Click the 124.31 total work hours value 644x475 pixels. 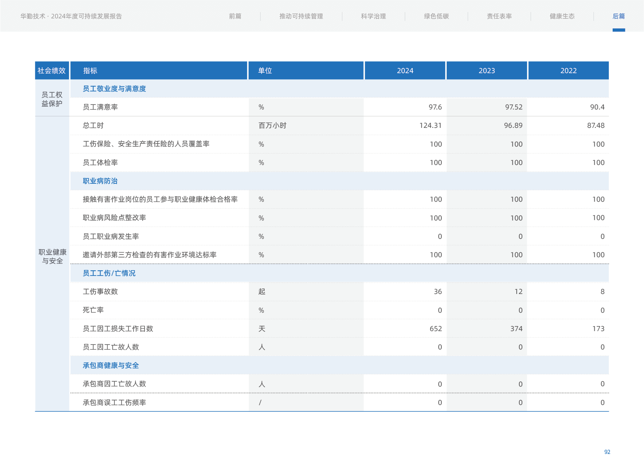(x=430, y=126)
